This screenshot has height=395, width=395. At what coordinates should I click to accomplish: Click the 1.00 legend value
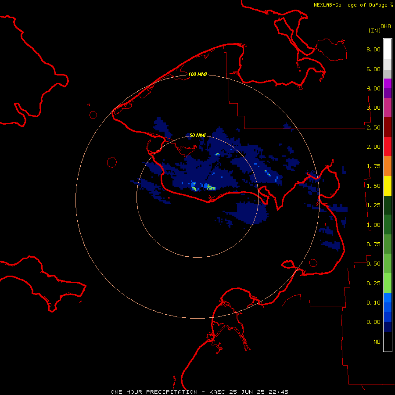[x=373, y=225]
